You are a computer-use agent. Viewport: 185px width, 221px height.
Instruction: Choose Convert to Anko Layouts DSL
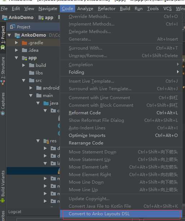tap(122, 214)
